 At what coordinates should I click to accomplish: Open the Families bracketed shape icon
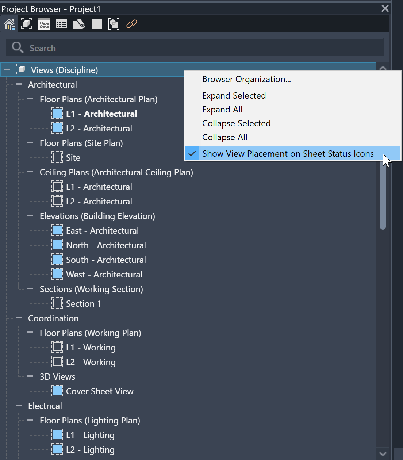pos(114,24)
